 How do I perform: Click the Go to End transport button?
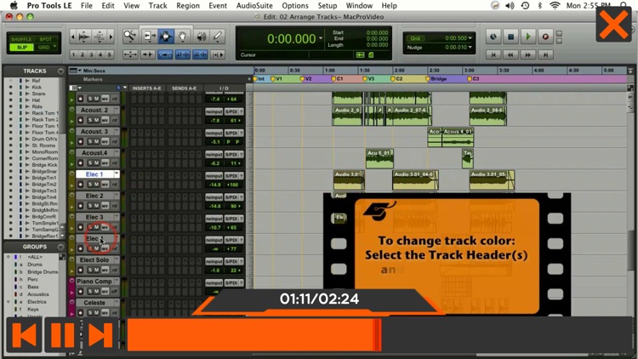tap(545, 54)
